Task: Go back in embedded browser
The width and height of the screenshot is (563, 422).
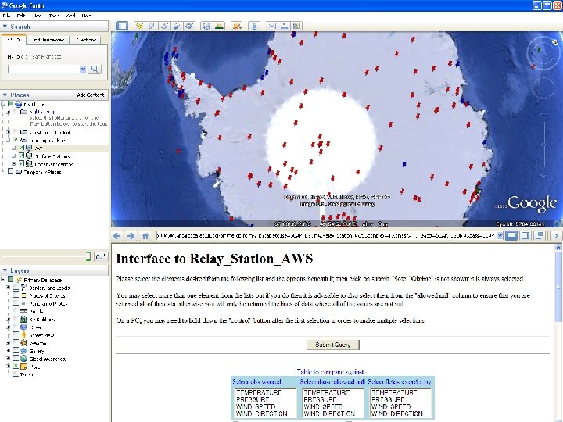Action: coord(117,236)
